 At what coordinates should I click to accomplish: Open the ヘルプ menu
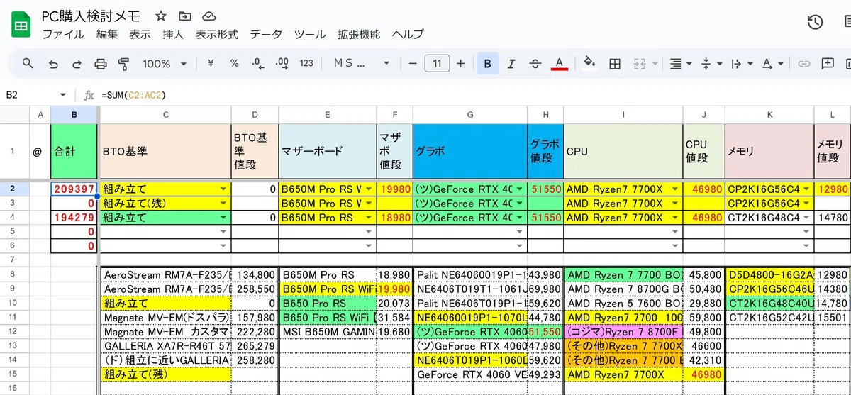pos(408,34)
